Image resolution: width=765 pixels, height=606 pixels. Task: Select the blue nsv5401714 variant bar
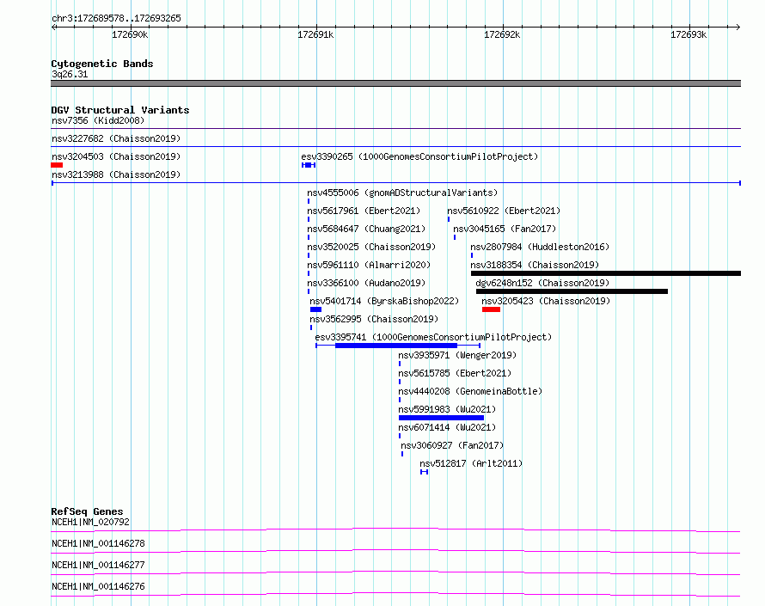click(x=315, y=309)
